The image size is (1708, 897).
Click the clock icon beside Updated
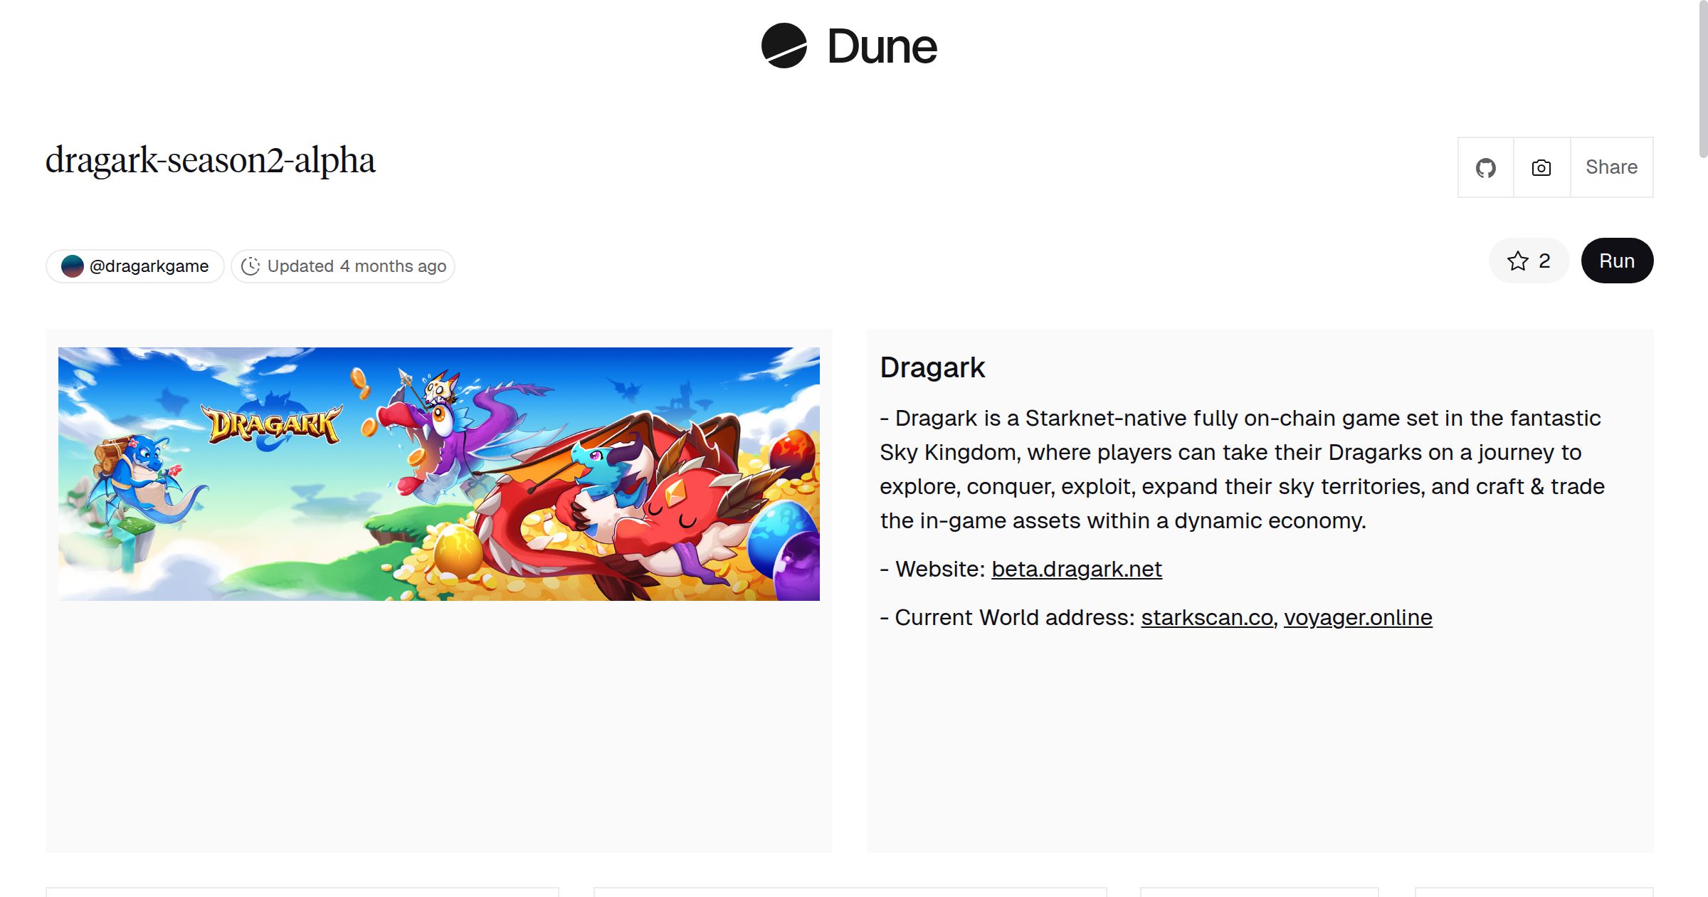(x=251, y=266)
